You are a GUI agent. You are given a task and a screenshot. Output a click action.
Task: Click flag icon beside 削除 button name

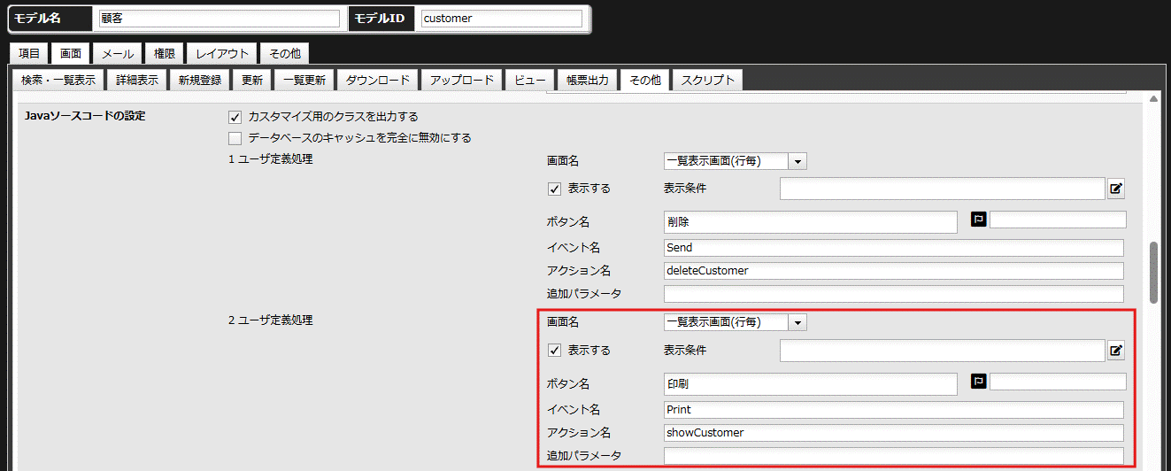[x=978, y=219]
